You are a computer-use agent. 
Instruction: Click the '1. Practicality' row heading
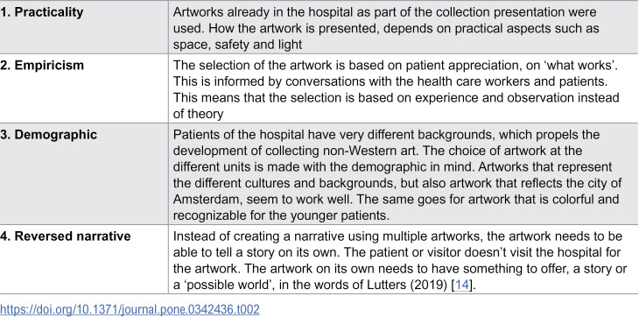click(x=41, y=11)
